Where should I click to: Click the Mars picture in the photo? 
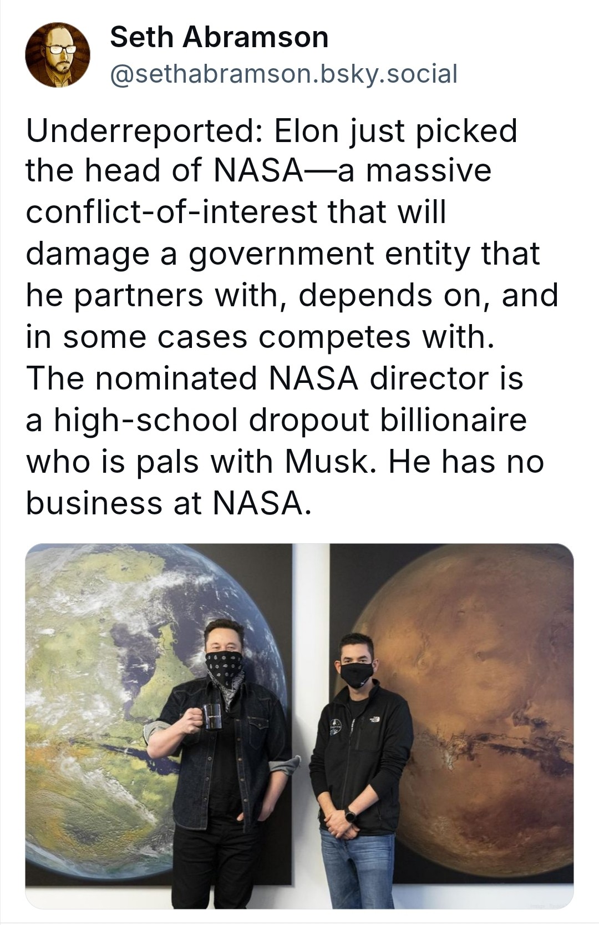coord(488,666)
